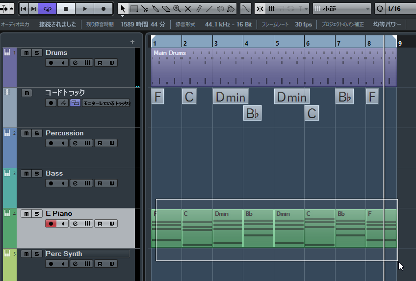Start playback with the Play button
The image size is (416, 281).
(85, 9)
